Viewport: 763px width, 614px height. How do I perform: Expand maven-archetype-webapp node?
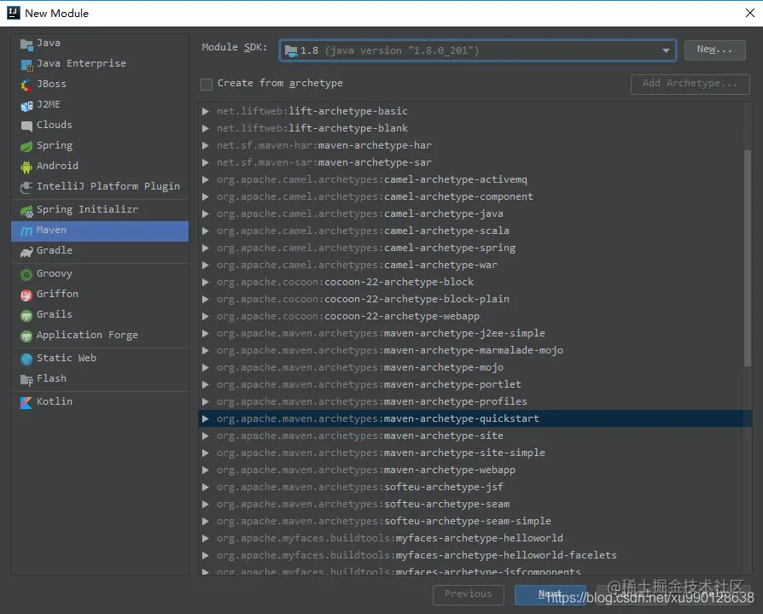(206, 470)
